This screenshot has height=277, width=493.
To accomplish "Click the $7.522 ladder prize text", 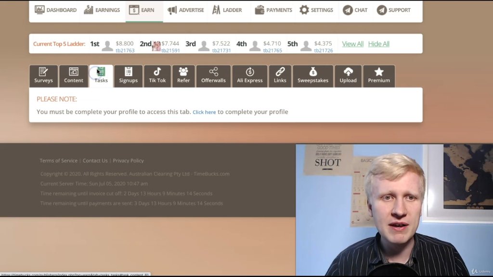I will tap(221, 43).
